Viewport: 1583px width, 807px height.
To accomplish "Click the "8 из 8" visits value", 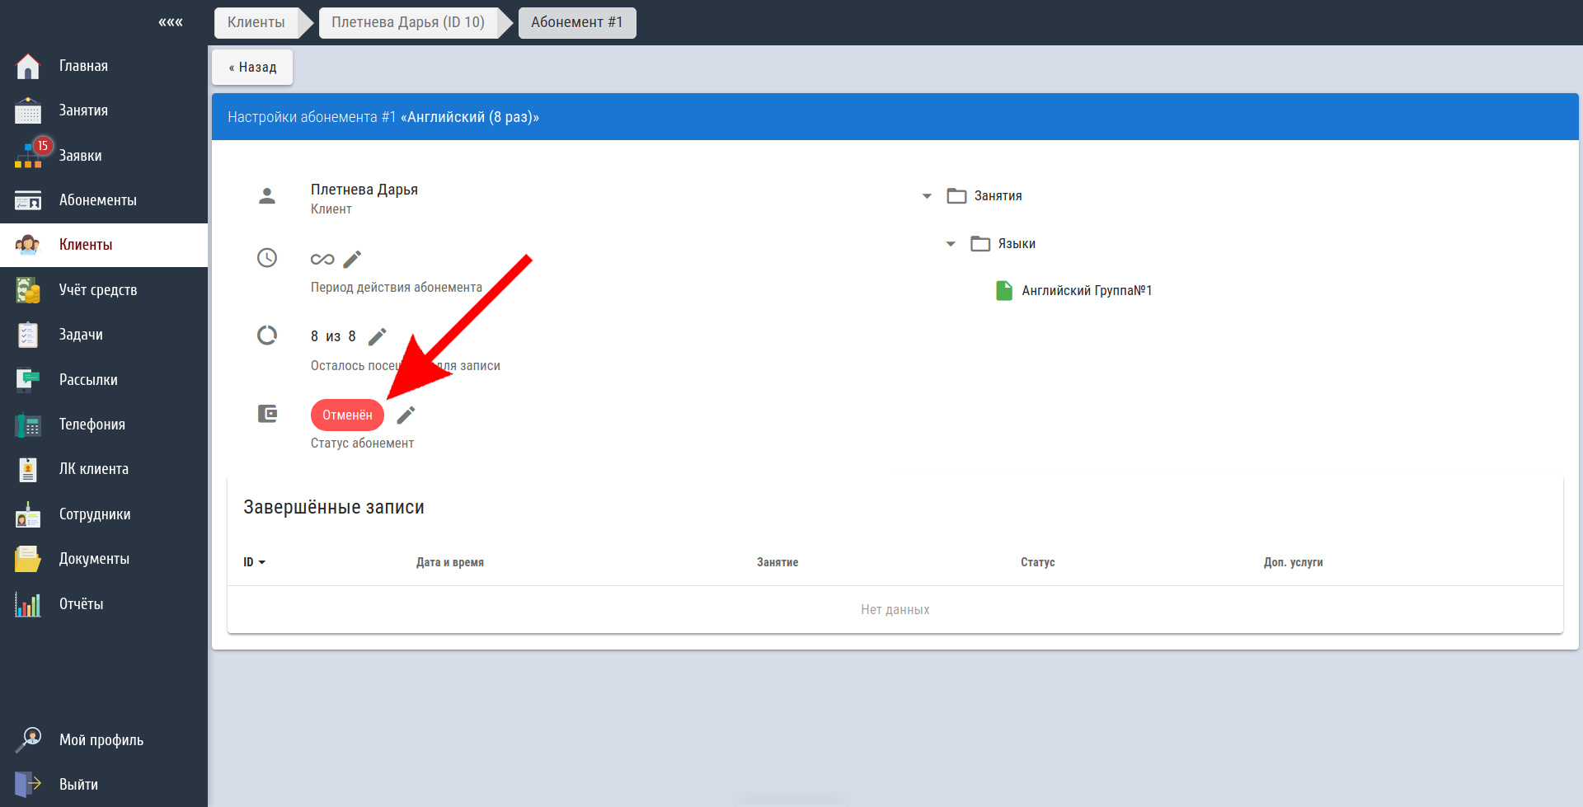I will [x=333, y=336].
